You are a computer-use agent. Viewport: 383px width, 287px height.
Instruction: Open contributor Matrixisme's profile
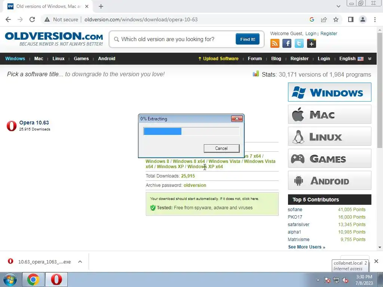(298, 240)
